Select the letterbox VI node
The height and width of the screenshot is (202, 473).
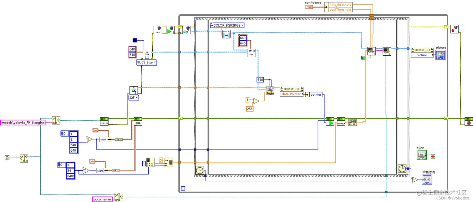pyautogui.click(x=251, y=53)
